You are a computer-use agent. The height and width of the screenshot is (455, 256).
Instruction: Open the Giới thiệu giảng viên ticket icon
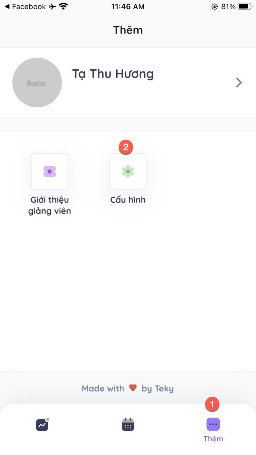click(50, 171)
